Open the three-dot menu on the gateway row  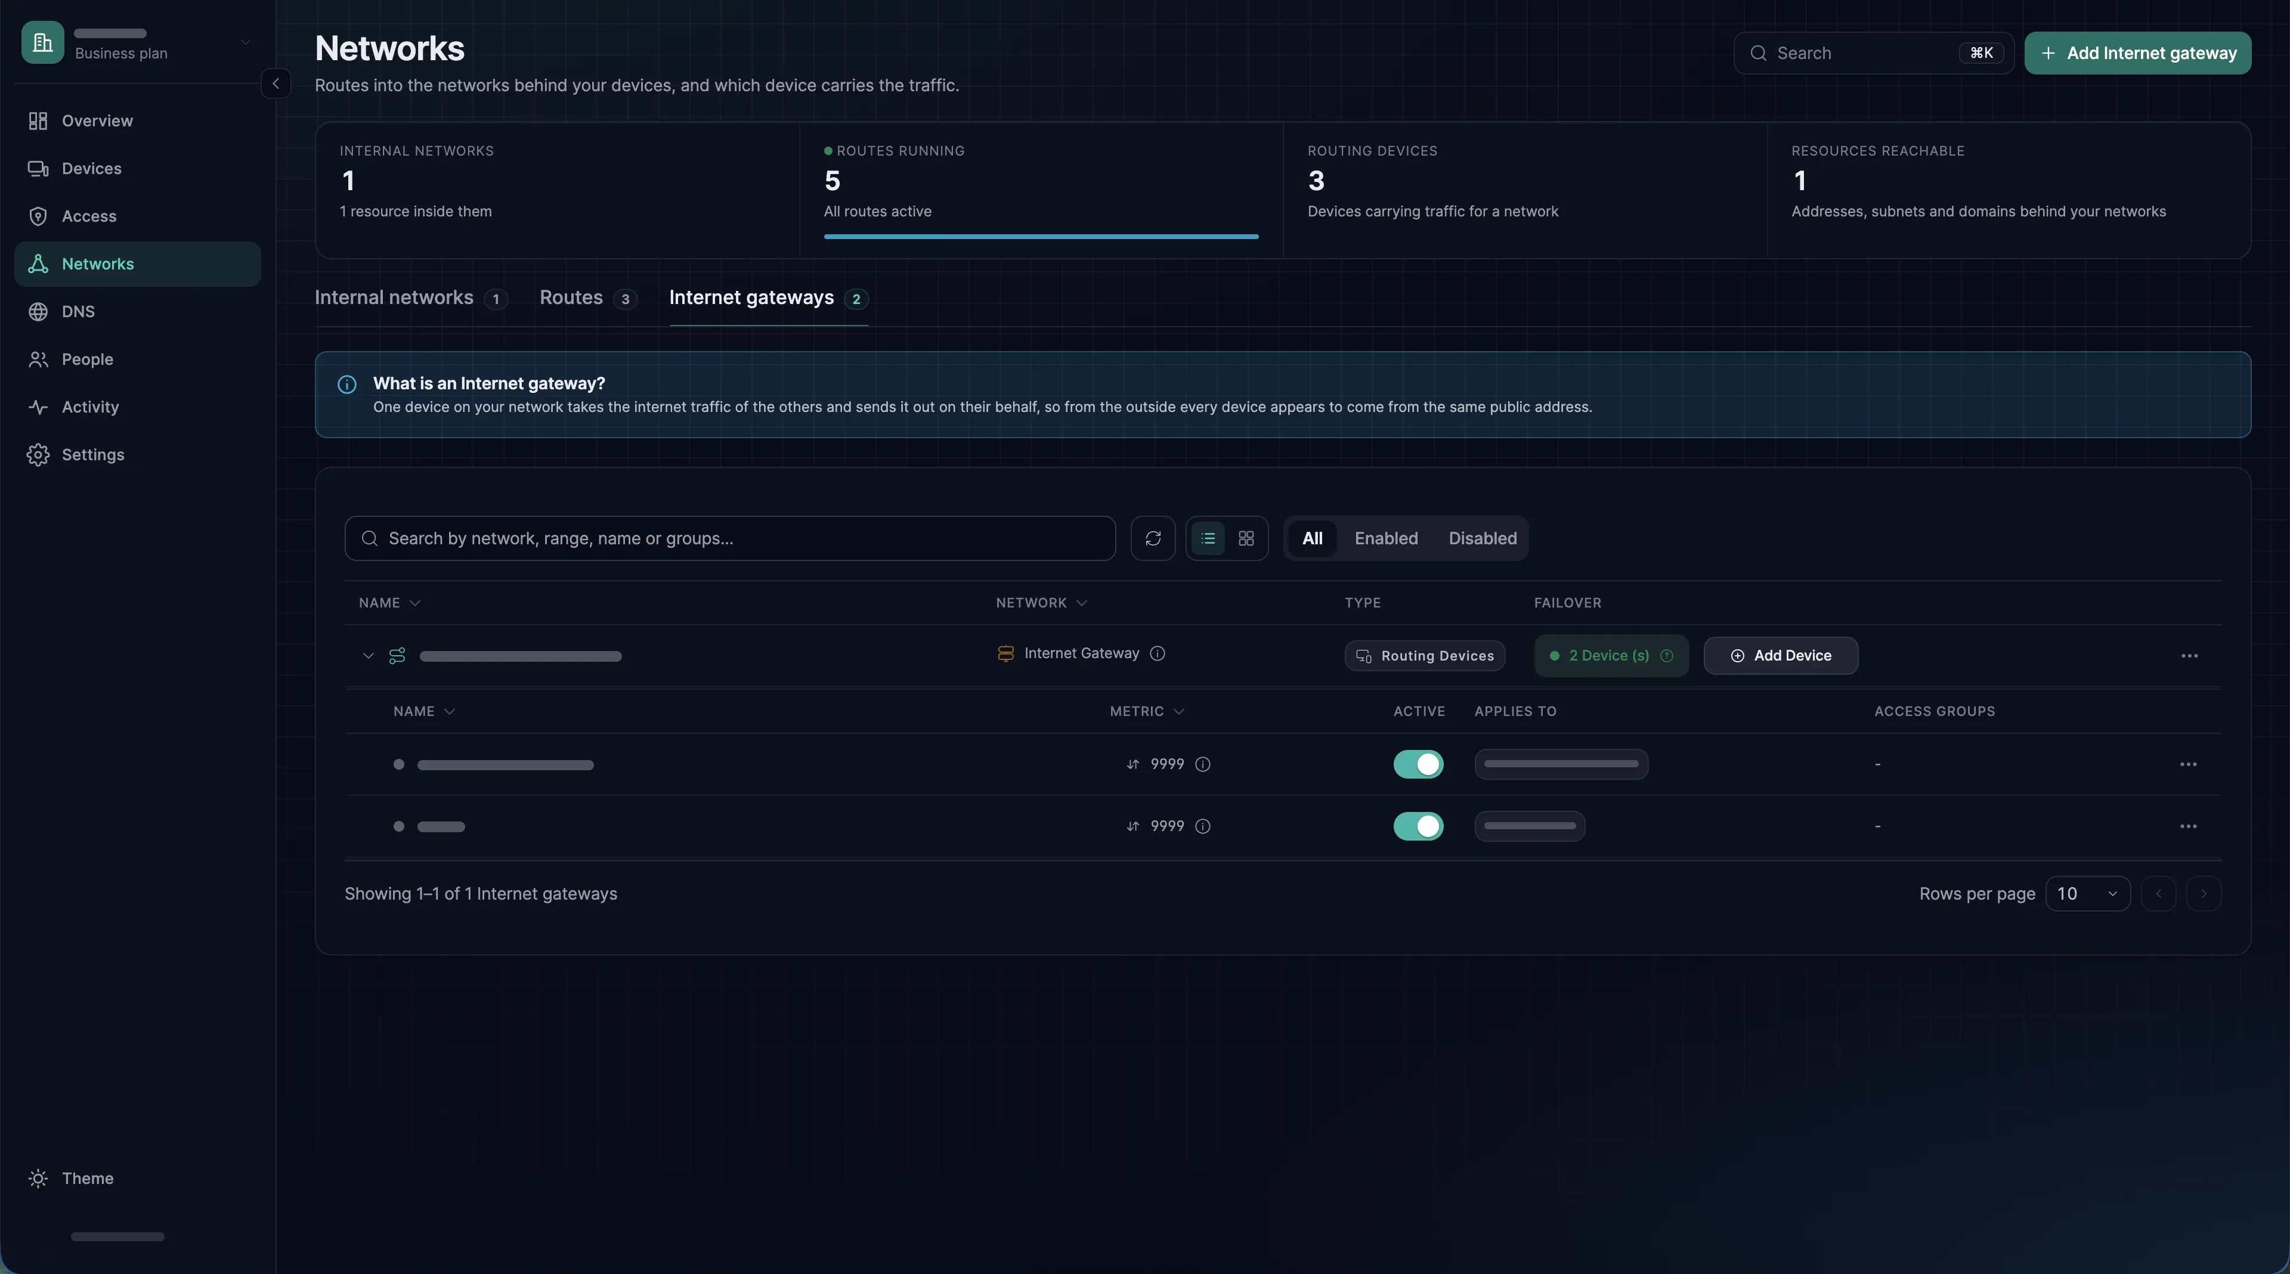(2190, 656)
